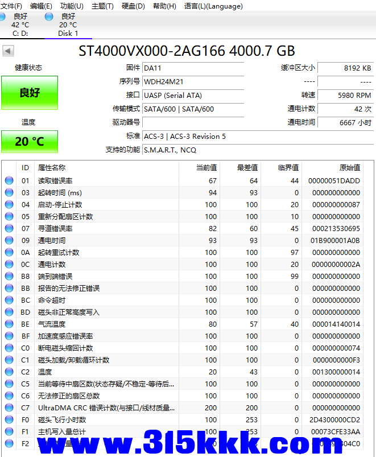Select the C: D: drive tab
This screenshot has height=457, width=376.
20,25
